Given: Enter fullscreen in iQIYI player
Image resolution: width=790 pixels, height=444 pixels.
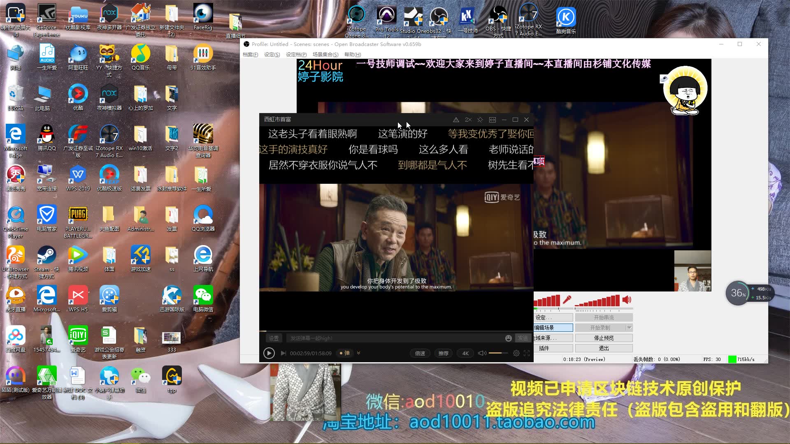Looking at the screenshot, I should click(x=527, y=353).
